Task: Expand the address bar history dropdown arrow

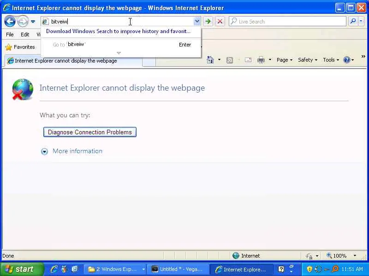Action: click(197, 21)
